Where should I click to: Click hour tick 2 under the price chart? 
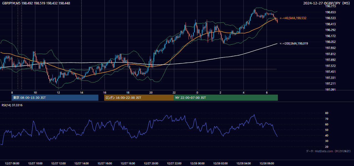[220, 92]
